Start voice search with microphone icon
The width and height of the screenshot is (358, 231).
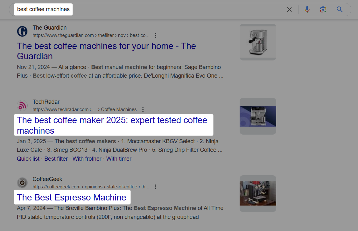[x=307, y=9]
